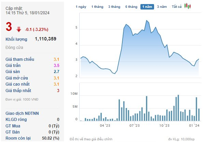Show Tất cả price history

pyautogui.click(x=177, y=7)
